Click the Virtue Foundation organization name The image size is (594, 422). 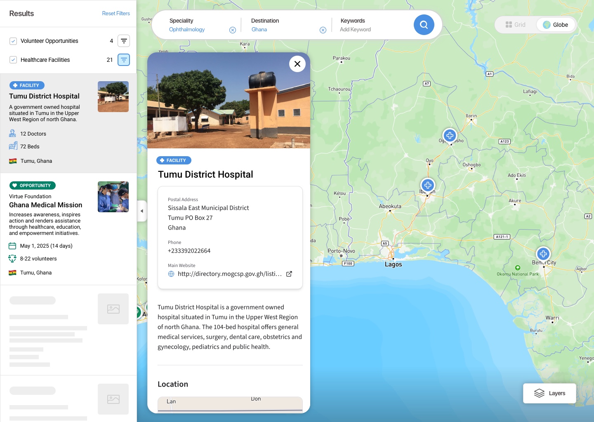click(30, 197)
